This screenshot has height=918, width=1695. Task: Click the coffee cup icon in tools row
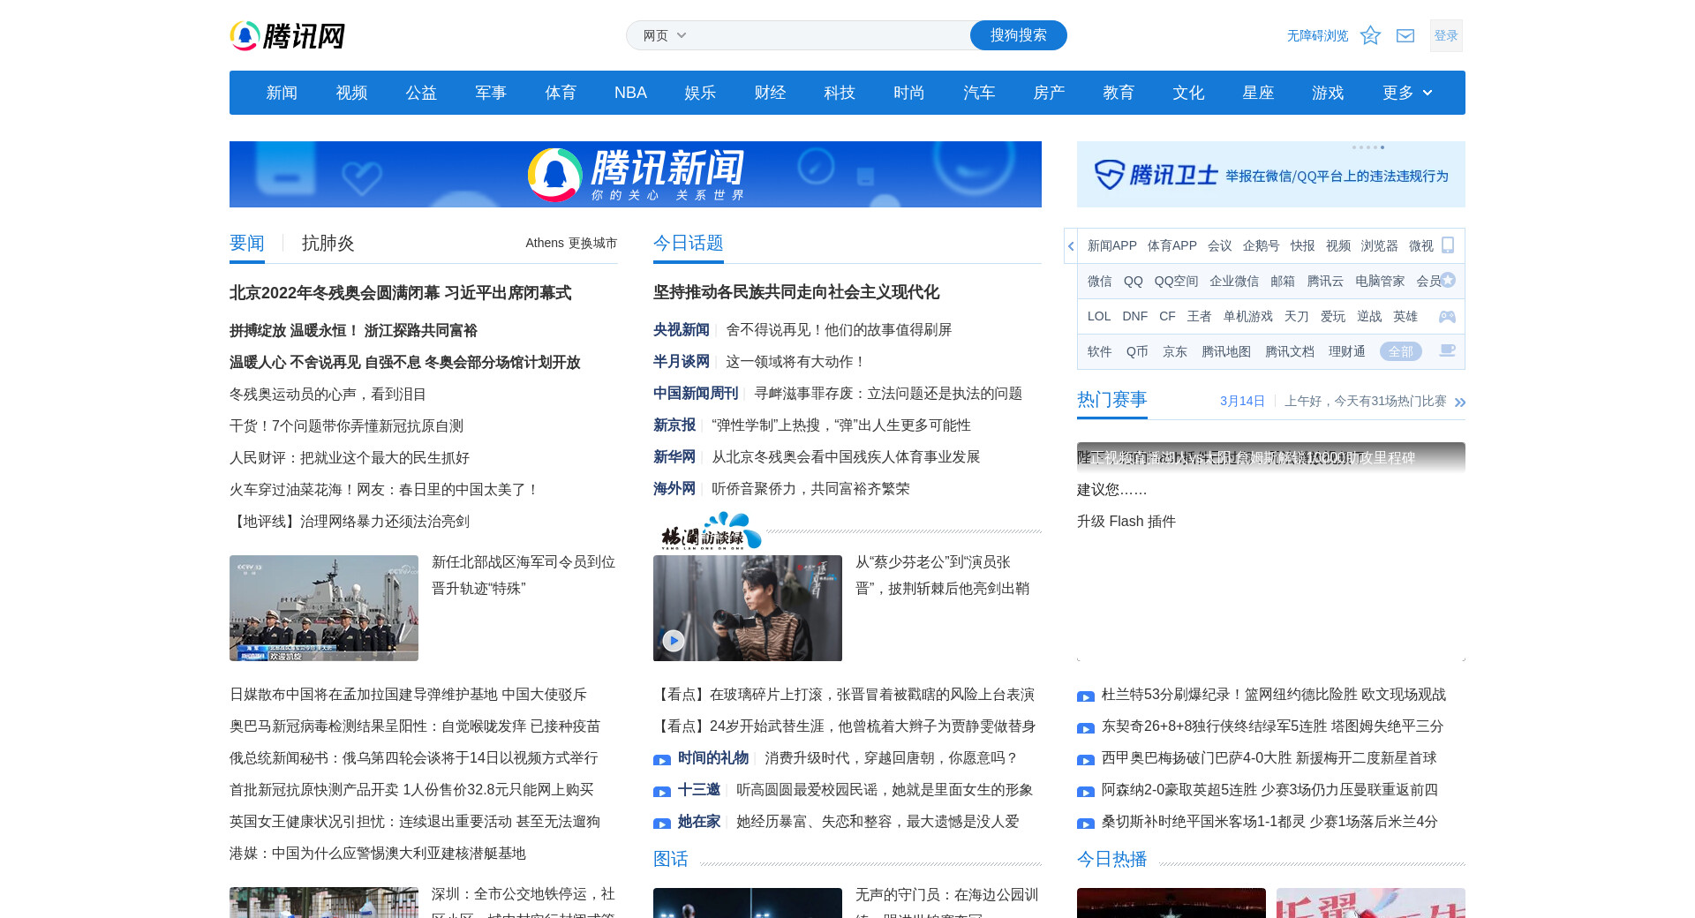click(x=1448, y=351)
